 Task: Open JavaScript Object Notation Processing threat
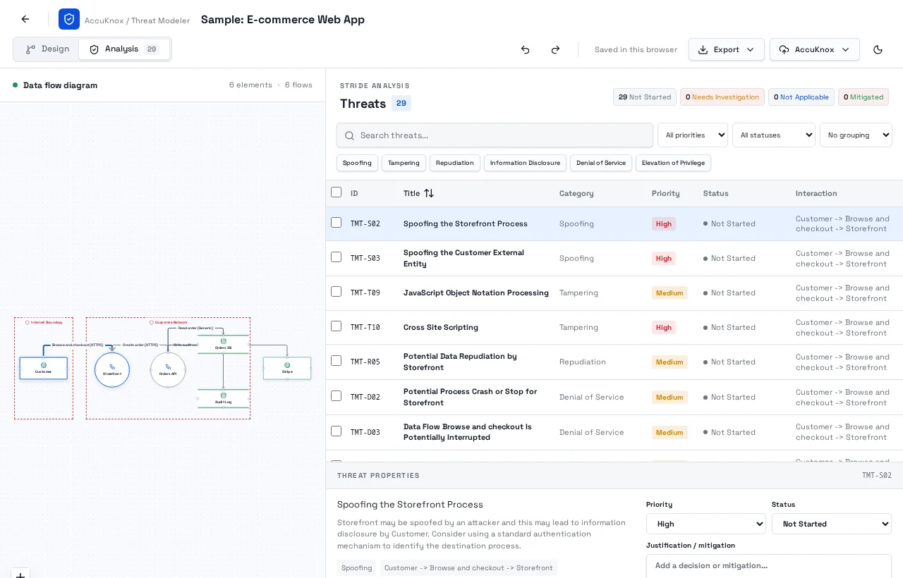click(x=476, y=293)
